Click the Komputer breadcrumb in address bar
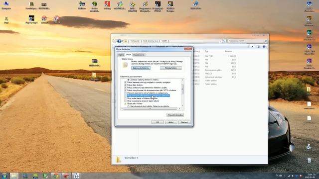 click(135, 41)
